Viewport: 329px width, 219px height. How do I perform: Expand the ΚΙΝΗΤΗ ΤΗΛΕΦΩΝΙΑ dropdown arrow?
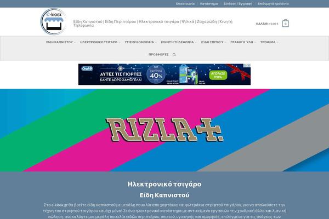pyautogui.click(x=196, y=42)
